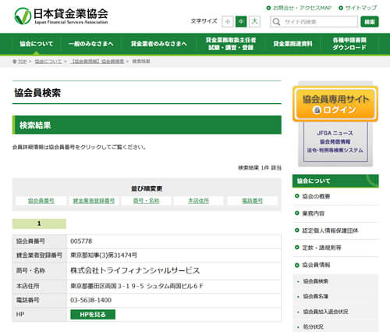Open 協会員名簿 sidebar sub-link
The width and height of the screenshot is (390, 332).
pyautogui.click(x=315, y=296)
